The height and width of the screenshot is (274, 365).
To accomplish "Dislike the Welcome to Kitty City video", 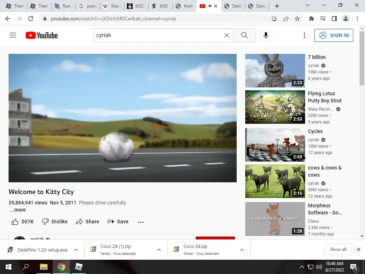I will click(x=55, y=222).
